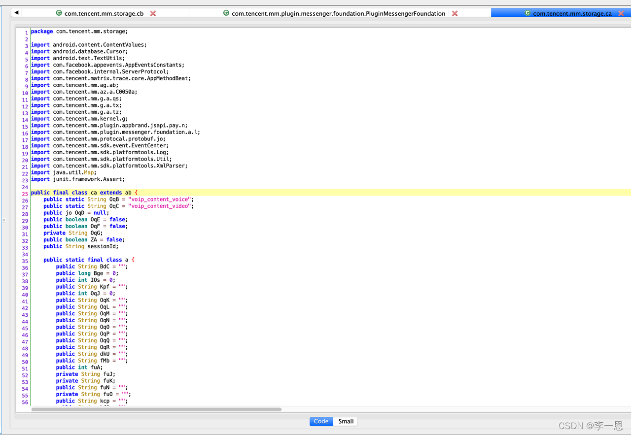
Task: Click import android.text.TextUtils line
Action: click(x=78, y=58)
